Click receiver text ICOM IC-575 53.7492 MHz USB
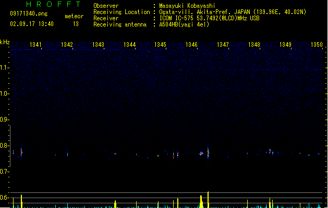The image size is (328, 208). click(x=210, y=18)
